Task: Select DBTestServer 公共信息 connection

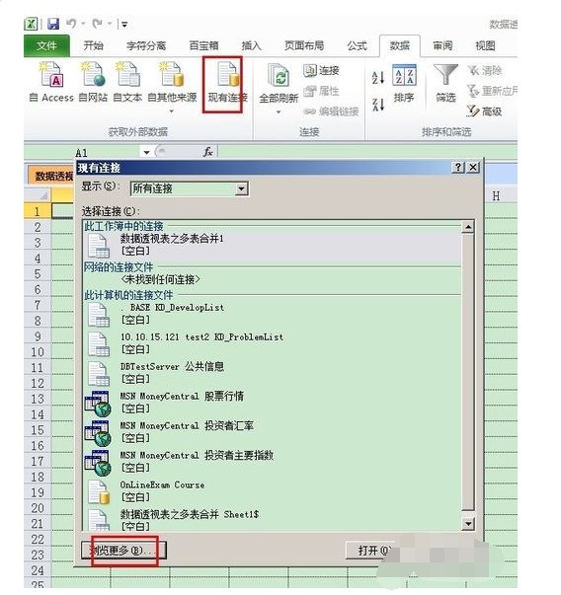Action: 272,373
